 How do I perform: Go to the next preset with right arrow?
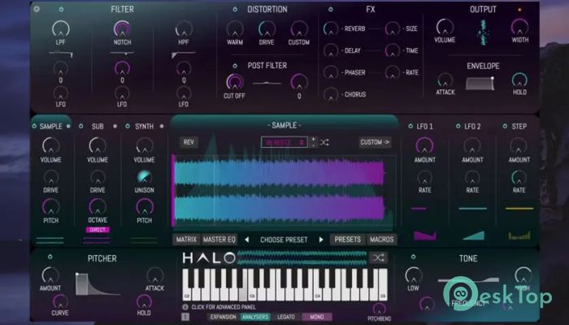[x=321, y=240]
